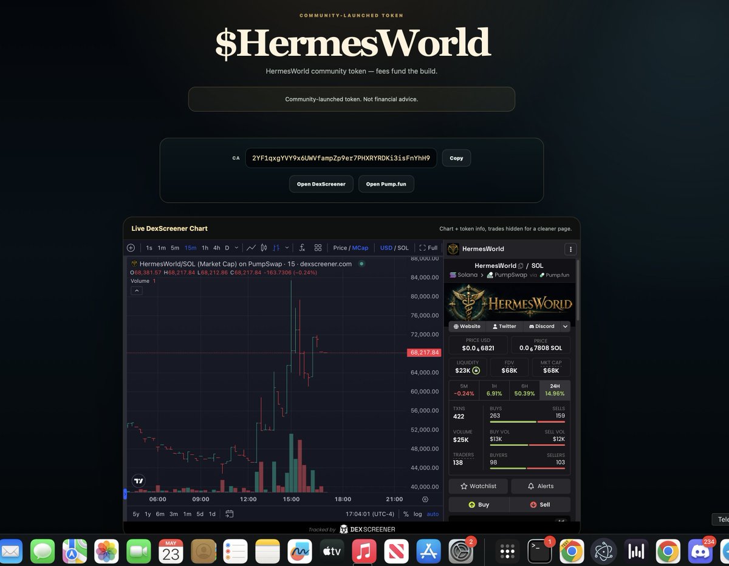Viewport: 729px width, 566px height.
Task: Add HermesWorld to Watchlist
Action: [x=479, y=486]
